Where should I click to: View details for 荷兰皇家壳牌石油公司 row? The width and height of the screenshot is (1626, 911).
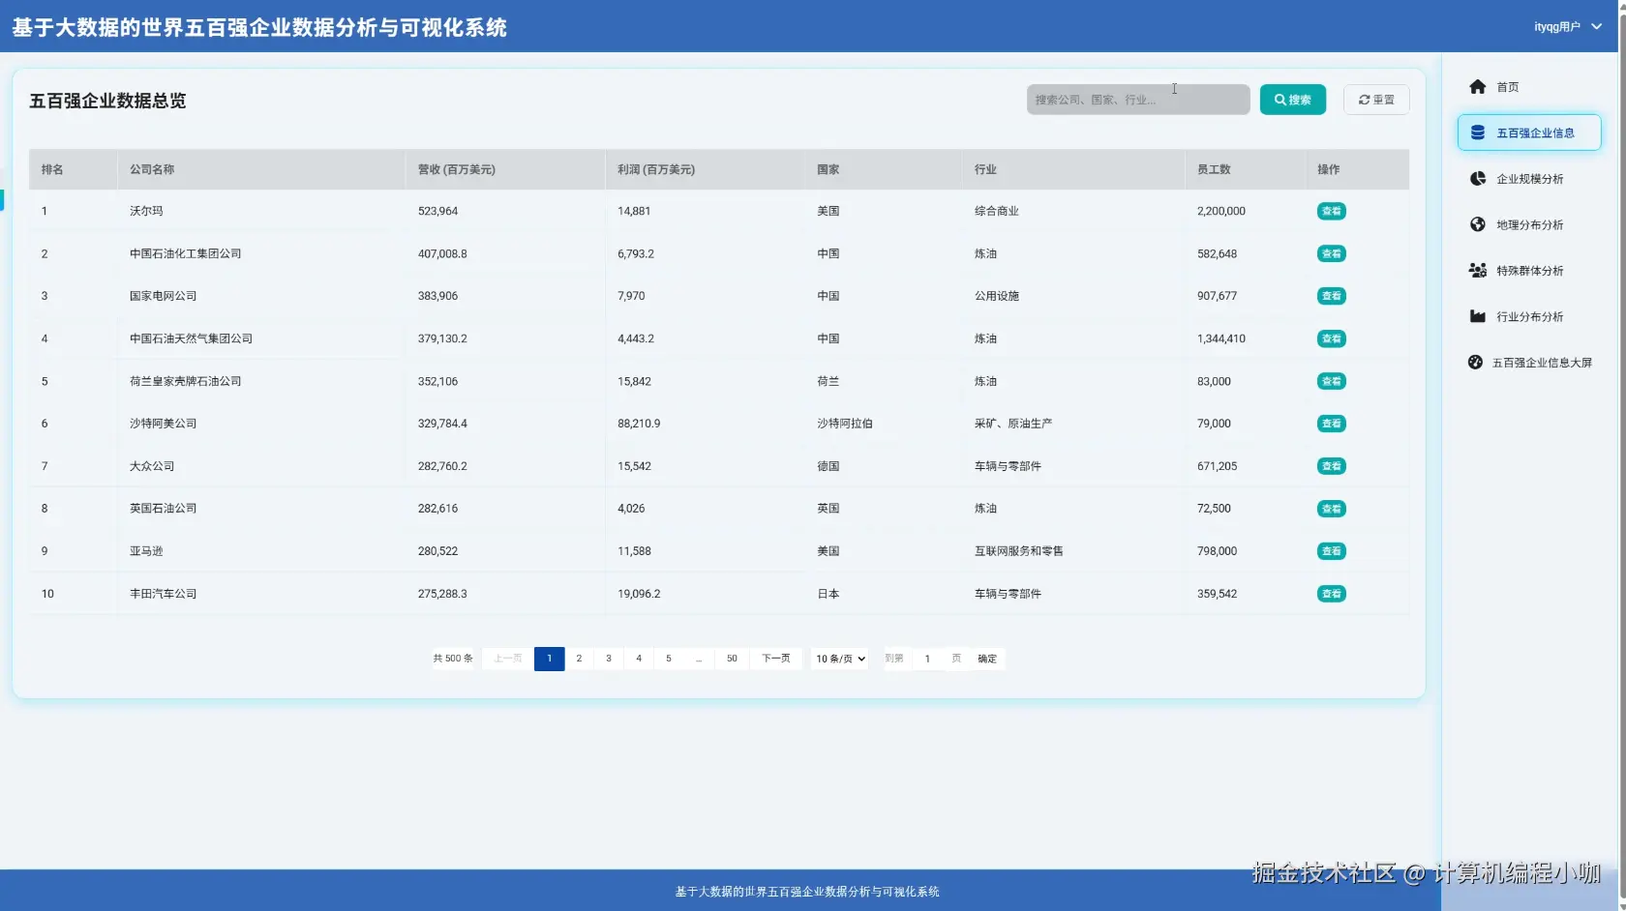point(1332,381)
